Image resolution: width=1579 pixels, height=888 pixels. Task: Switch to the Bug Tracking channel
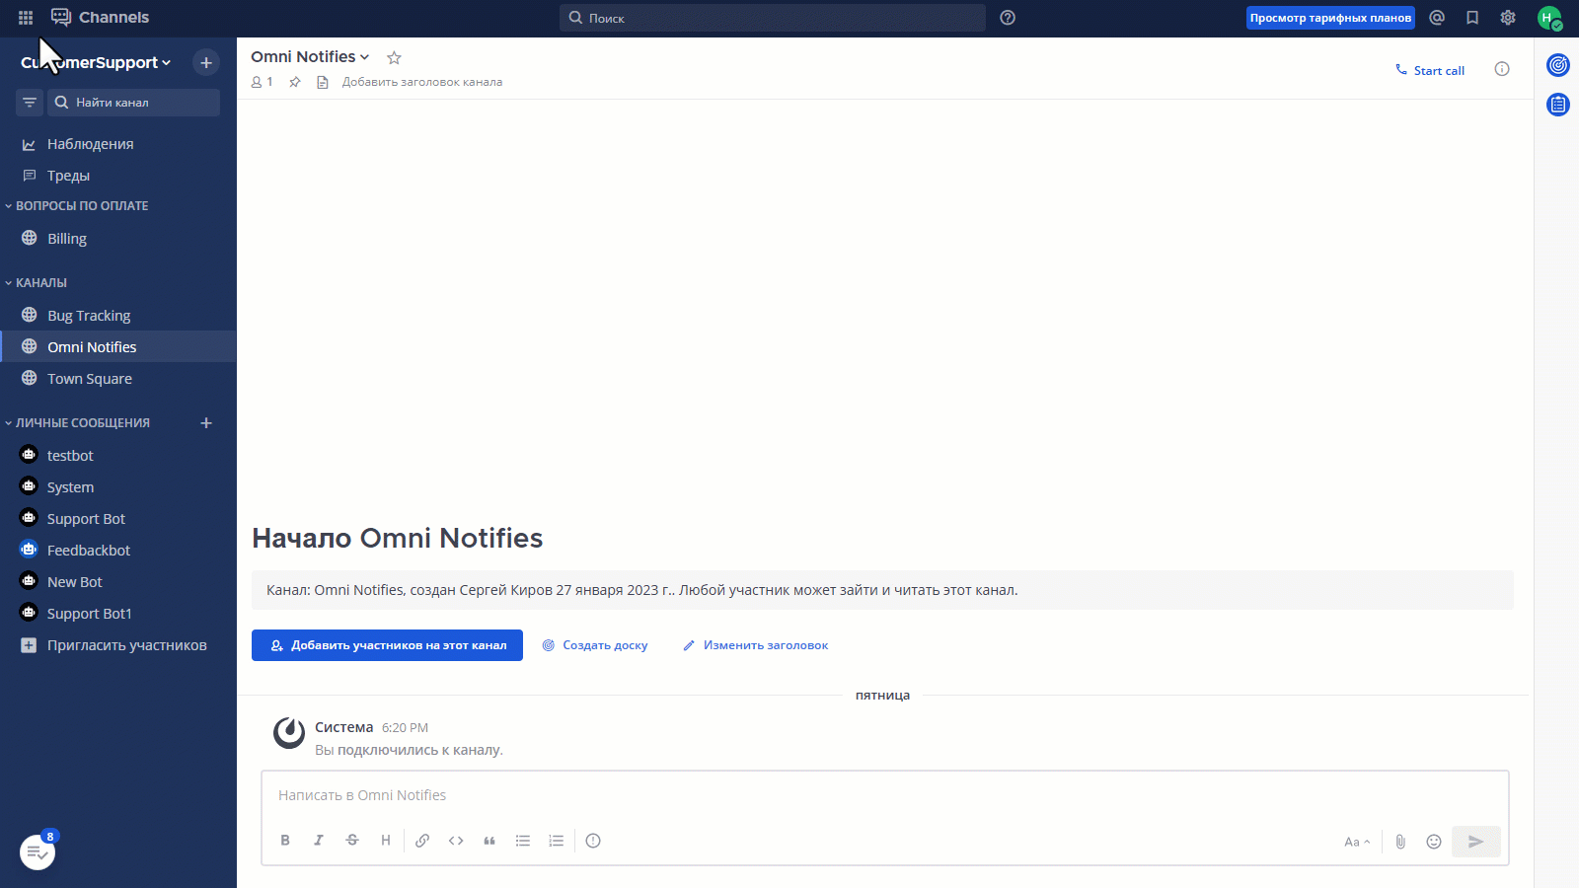(117, 316)
